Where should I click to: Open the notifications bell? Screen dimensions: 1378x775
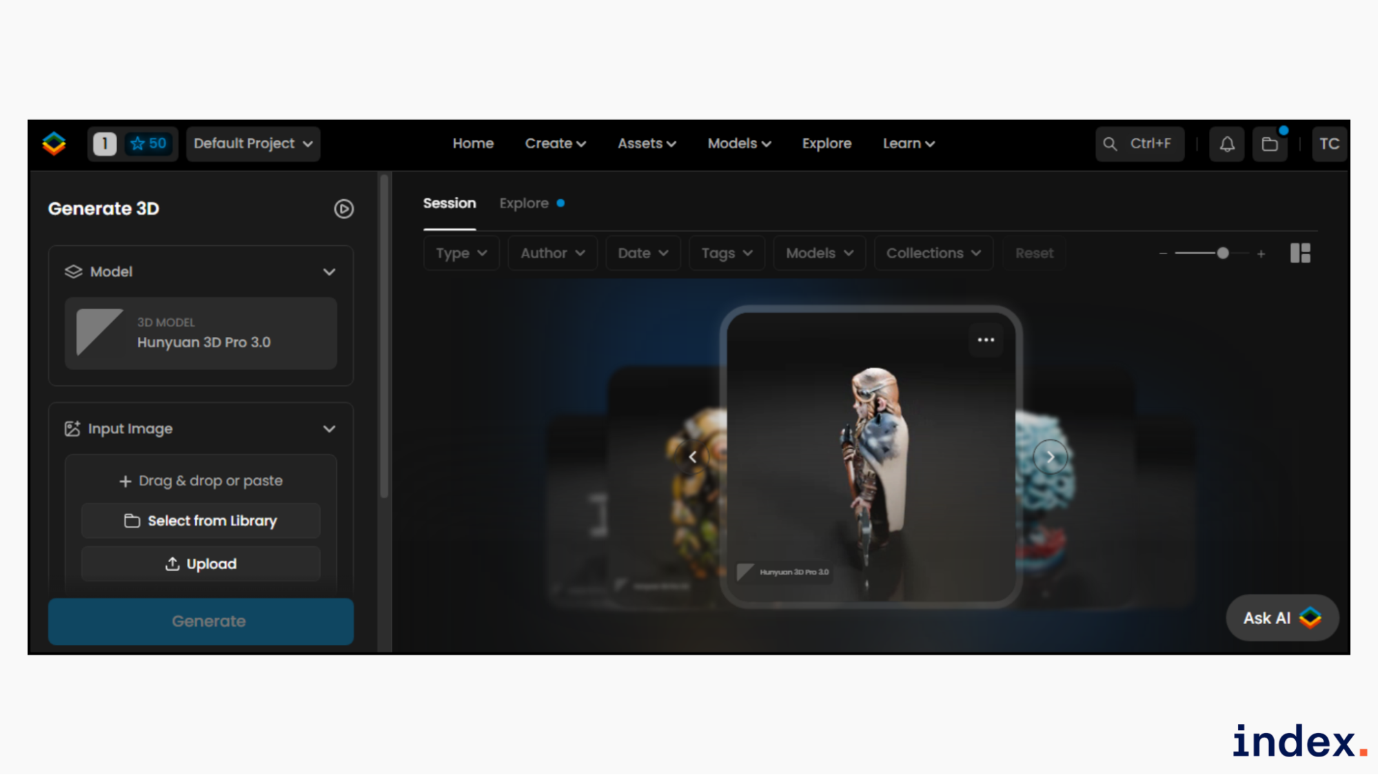[1226, 144]
